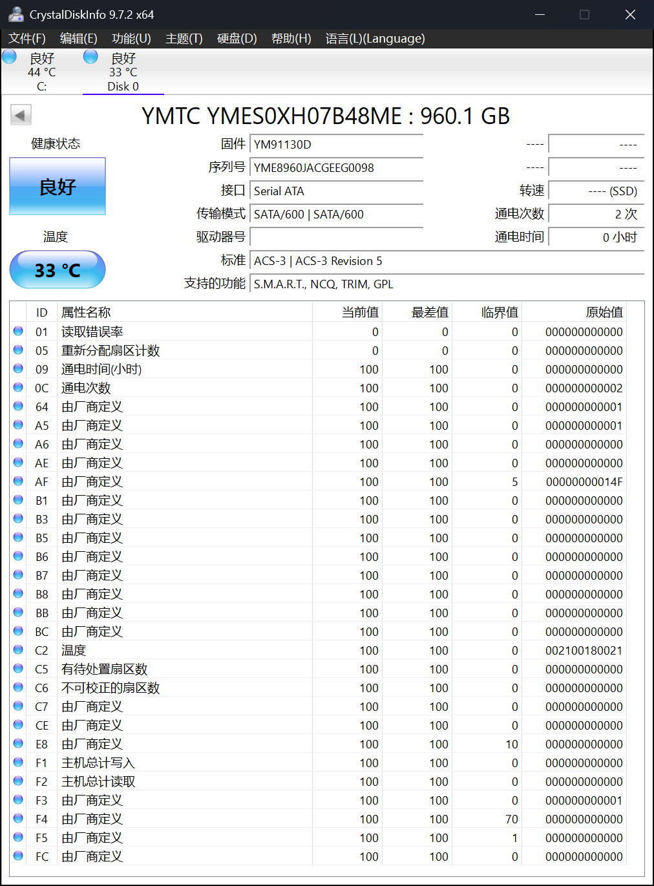Click status orb for C: drive
The height and width of the screenshot is (886, 654).
point(10,57)
